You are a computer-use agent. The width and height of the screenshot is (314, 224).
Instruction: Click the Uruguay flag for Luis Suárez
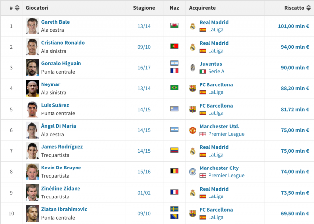tap(174, 109)
